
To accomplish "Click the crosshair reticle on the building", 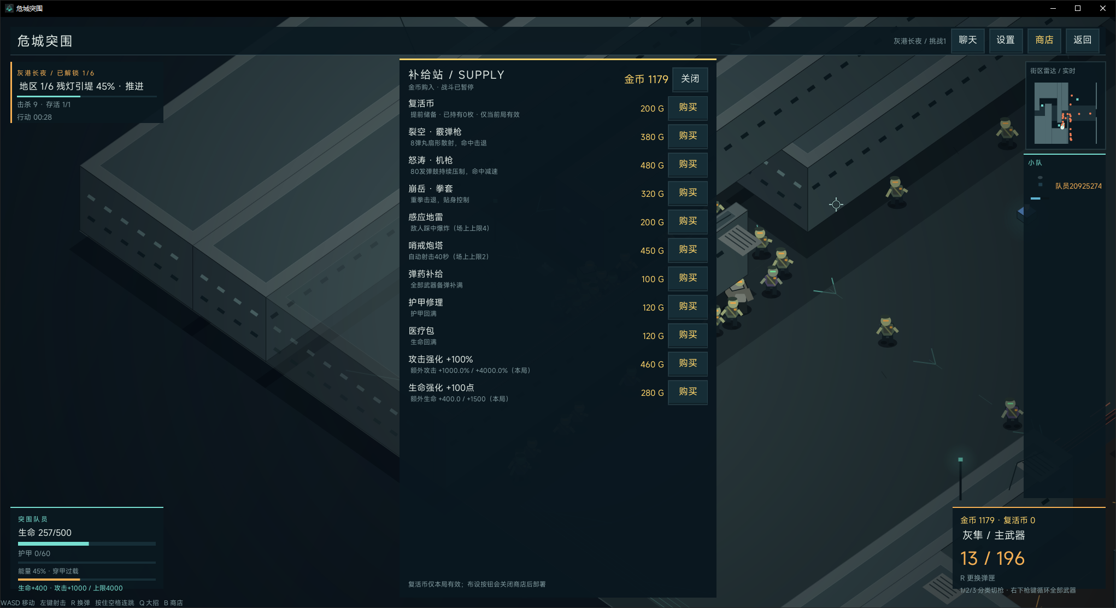I will tap(836, 204).
